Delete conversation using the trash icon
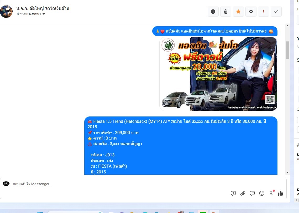Image resolution: width=299 pixels, height=213 pixels. coord(225,12)
